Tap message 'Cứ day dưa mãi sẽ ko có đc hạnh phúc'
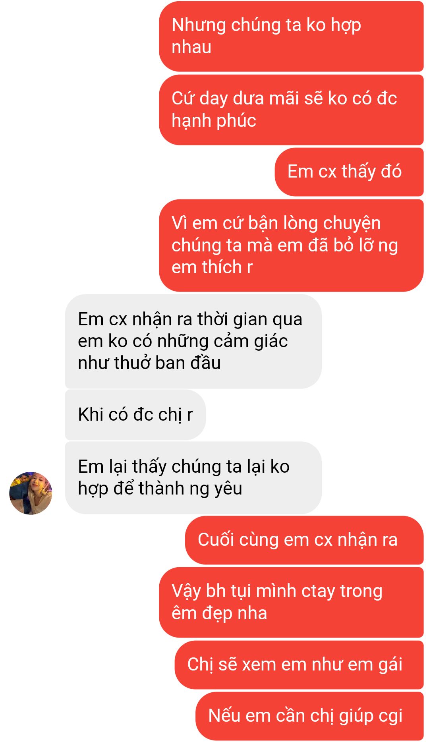The width and height of the screenshot is (429, 742). pyautogui.click(x=291, y=110)
